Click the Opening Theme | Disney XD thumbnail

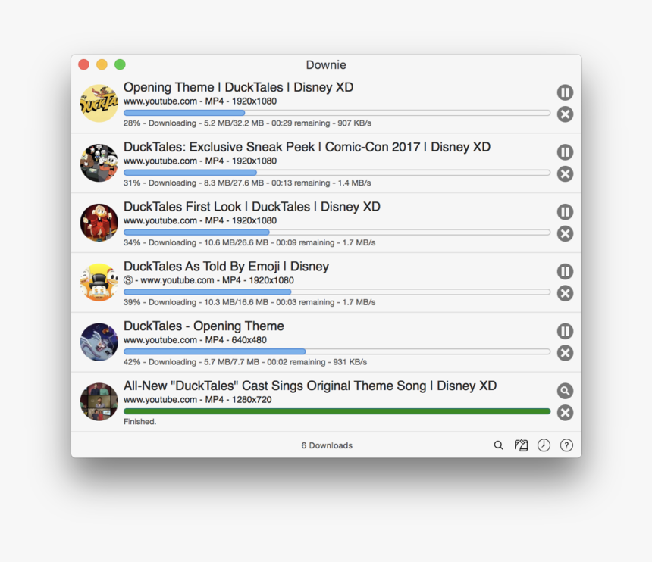pos(99,104)
